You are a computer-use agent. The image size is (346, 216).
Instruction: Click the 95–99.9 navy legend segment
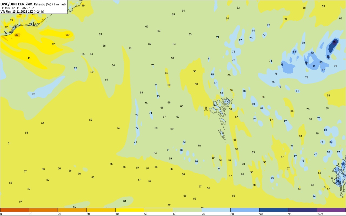point(302,210)
